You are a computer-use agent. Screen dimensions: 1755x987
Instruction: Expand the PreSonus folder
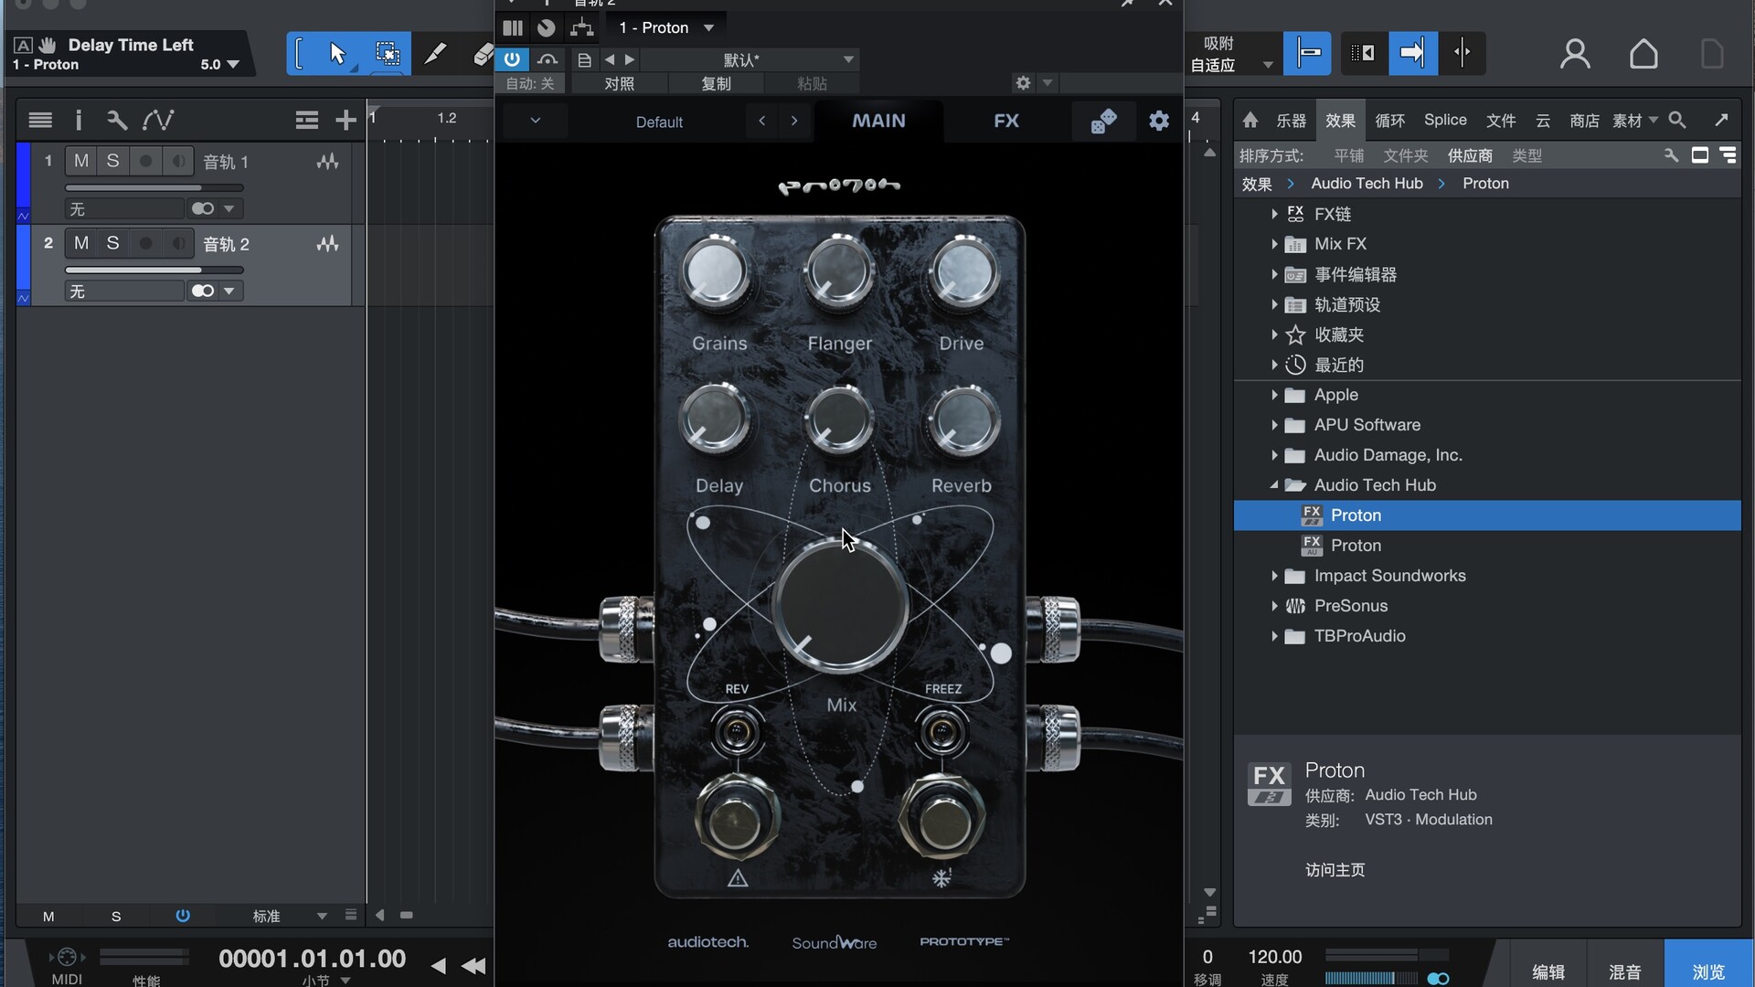[x=1274, y=606]
